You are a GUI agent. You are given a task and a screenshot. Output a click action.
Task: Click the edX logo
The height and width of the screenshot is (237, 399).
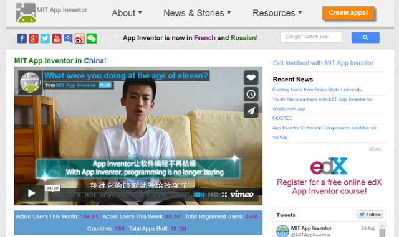click(x=329, y=166)
